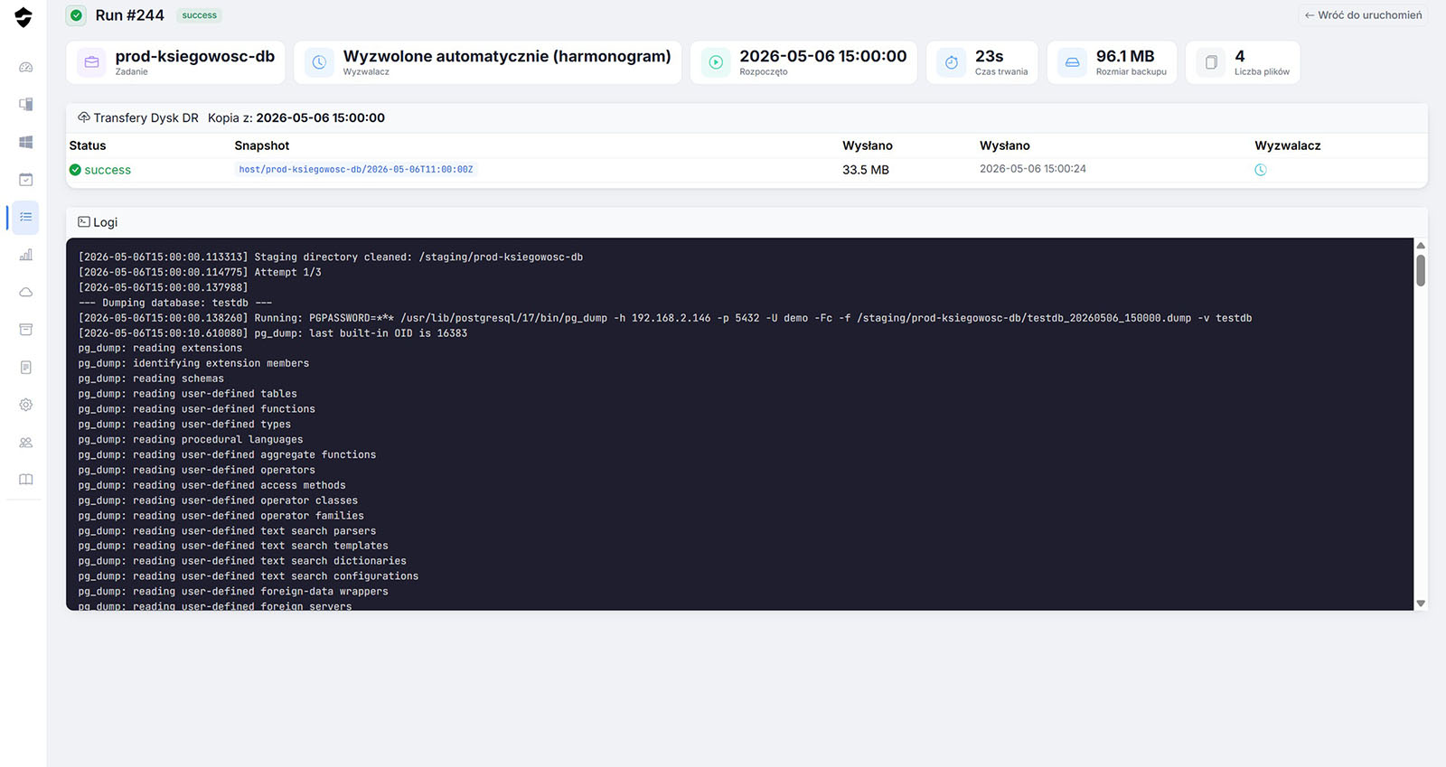Open the users icon in sidebar
The image size is (1446, 767).
pyautogui.click(x=26, y=443)
